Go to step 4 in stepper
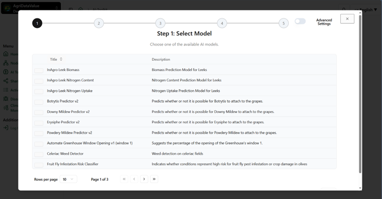This screenshot has height=199, width=382. (222, 23)
